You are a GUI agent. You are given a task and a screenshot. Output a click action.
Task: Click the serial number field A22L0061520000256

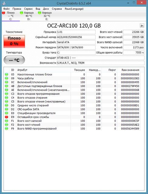tap(76, 37)
